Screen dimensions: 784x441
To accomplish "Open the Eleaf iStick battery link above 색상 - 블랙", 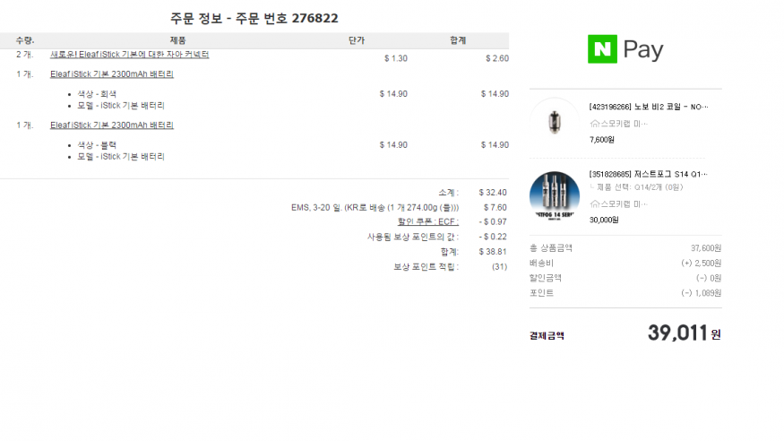I will [x=112, y=125].
